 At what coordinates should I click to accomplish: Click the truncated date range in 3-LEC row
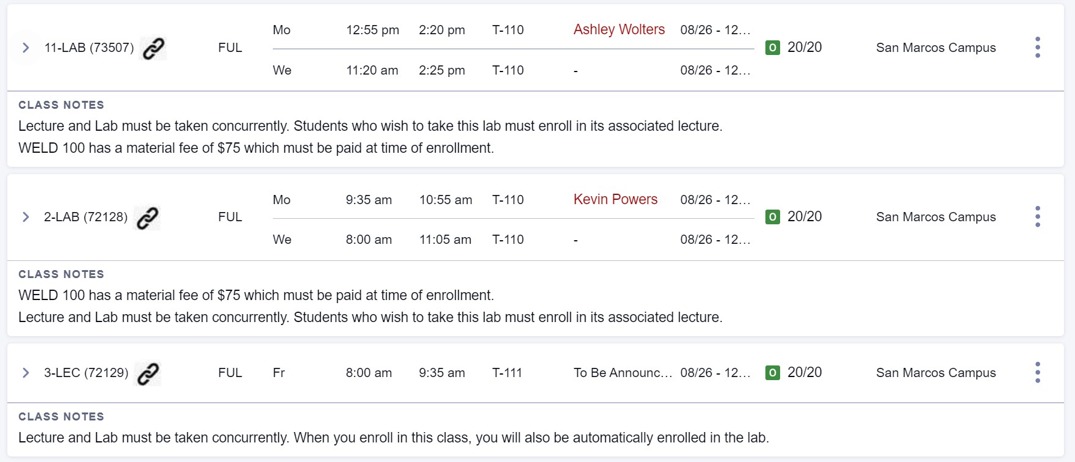715,373
